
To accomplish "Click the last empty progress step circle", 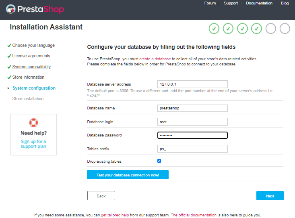I will [x=285, y=29].
